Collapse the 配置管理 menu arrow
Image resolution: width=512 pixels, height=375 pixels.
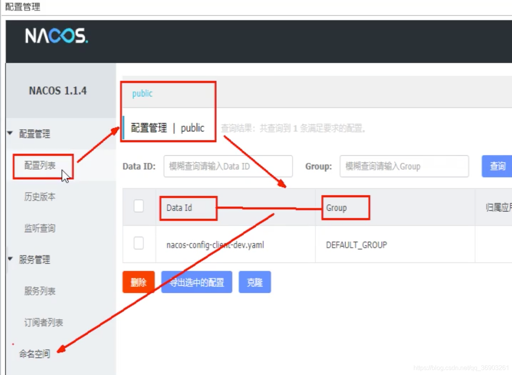click(x=10, y=133)
